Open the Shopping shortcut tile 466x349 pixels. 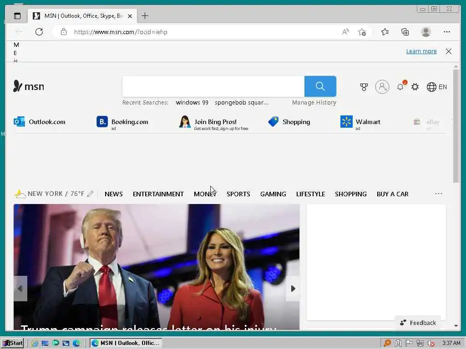(289, 122)
